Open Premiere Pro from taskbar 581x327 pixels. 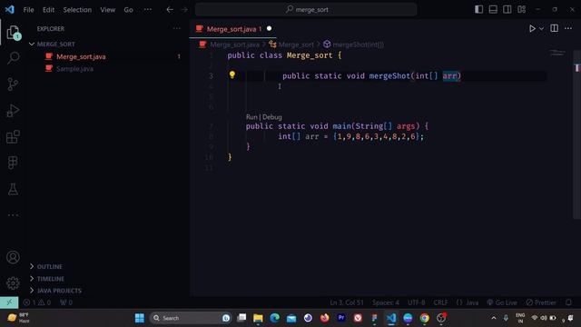coord(341,318)
